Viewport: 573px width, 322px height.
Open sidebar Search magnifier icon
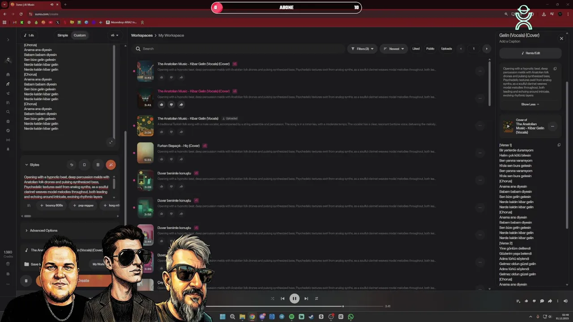pos(8,112)
